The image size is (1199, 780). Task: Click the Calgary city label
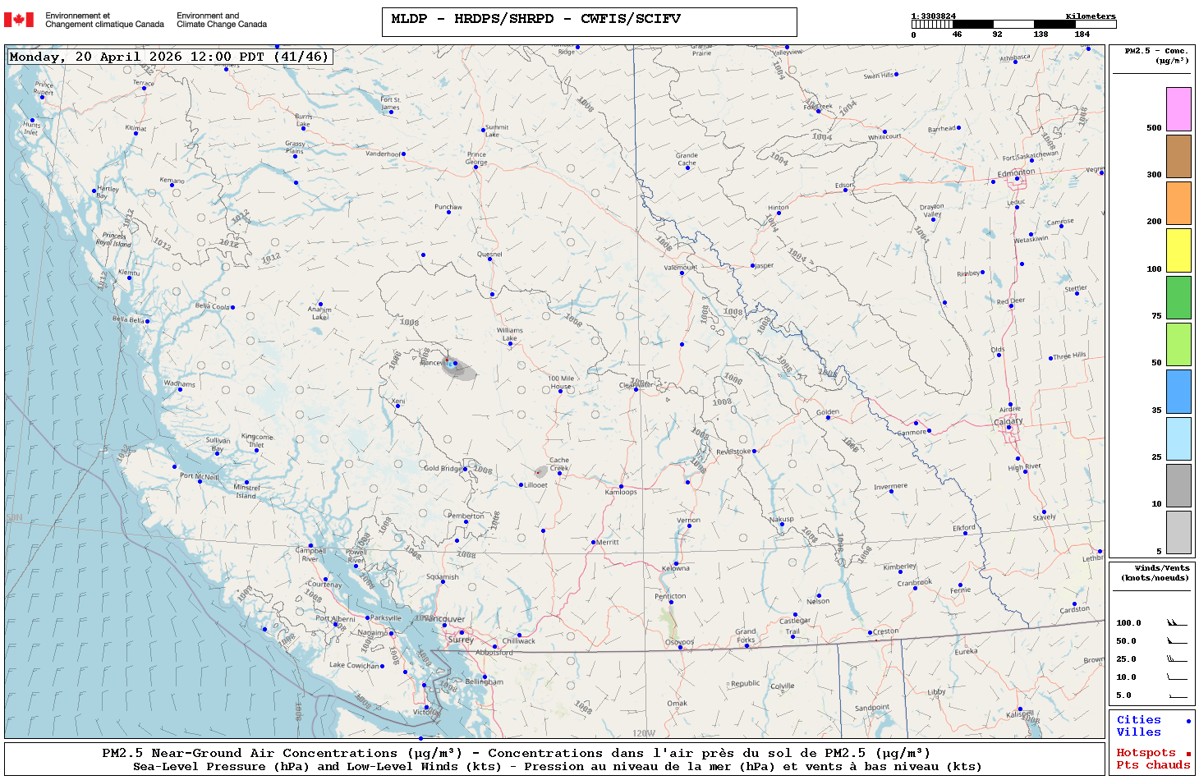[x=1008, y=421]
